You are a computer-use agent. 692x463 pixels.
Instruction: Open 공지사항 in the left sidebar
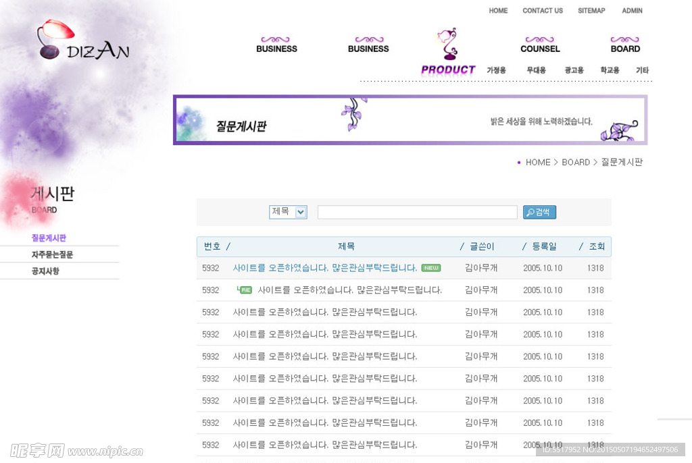(x=45, y=271)
